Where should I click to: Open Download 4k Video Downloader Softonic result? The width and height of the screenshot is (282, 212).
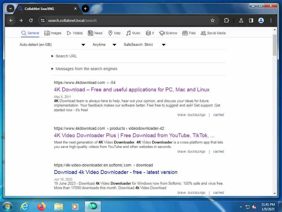pyautogui.click(x=116, y=172)
